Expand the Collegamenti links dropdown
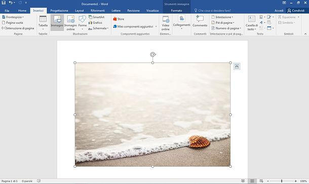This screenshot has width=309, height=184. coord(181,22)
